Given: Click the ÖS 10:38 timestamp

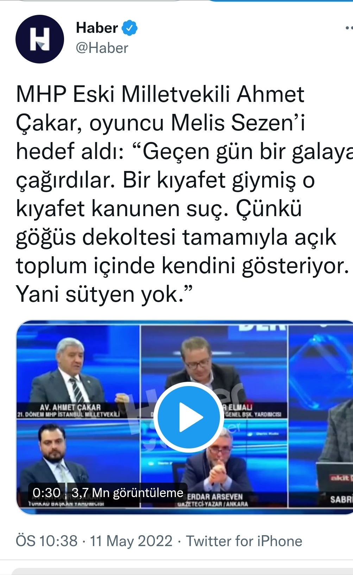Looking at the screenshot, I should [46, 541].
